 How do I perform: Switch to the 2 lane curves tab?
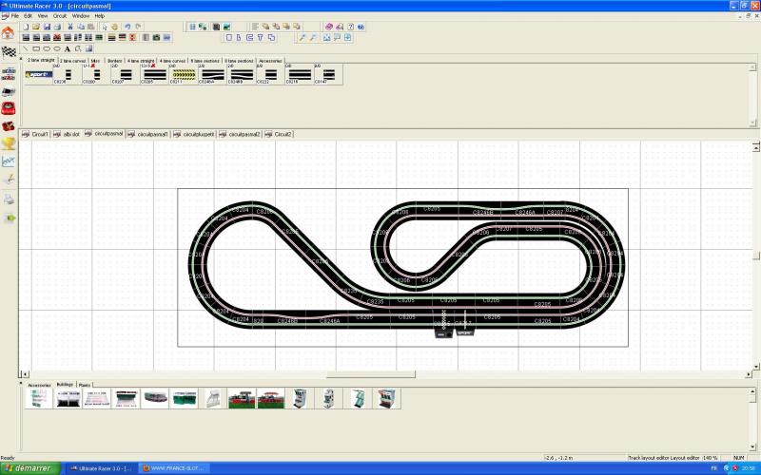72,60
